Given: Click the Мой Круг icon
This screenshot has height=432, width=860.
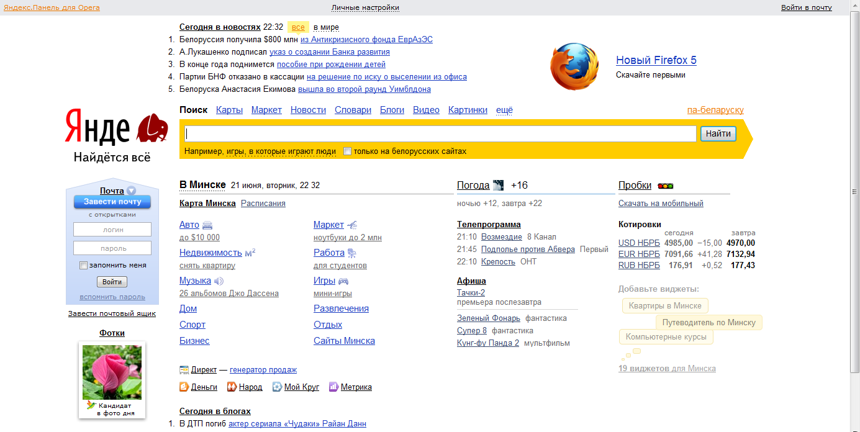Looking at the screenshot, I should coord(277,387).
